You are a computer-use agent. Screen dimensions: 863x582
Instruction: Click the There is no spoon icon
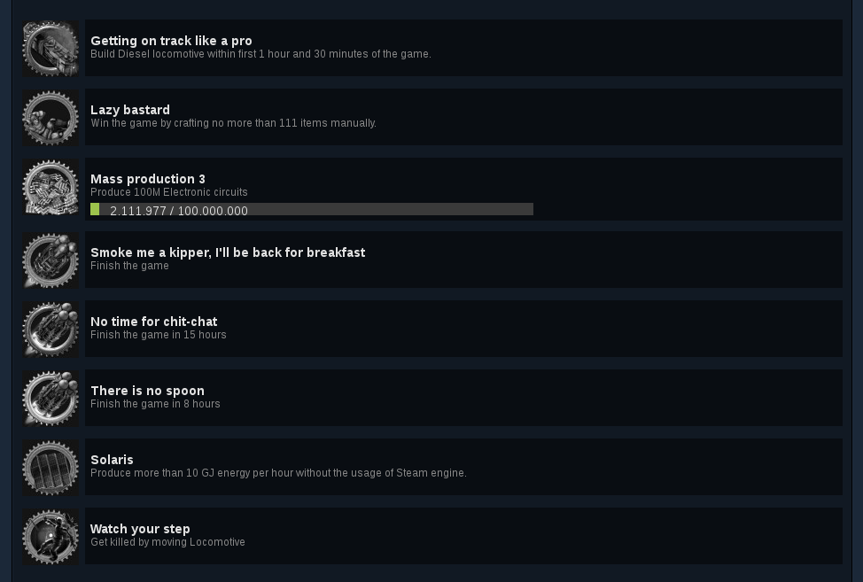pos(51,399)
